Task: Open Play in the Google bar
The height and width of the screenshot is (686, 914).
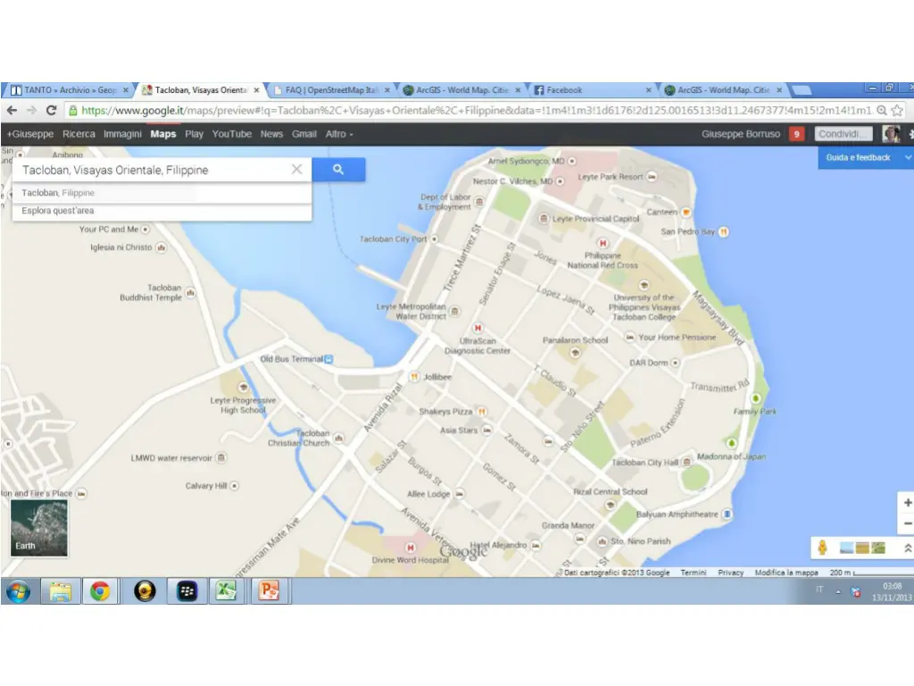Action: pyautogui.click(x=194, y=134)
